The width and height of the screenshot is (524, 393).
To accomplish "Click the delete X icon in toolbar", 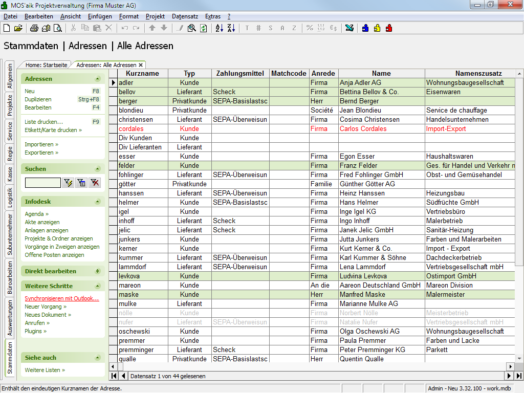I will 109,29.
